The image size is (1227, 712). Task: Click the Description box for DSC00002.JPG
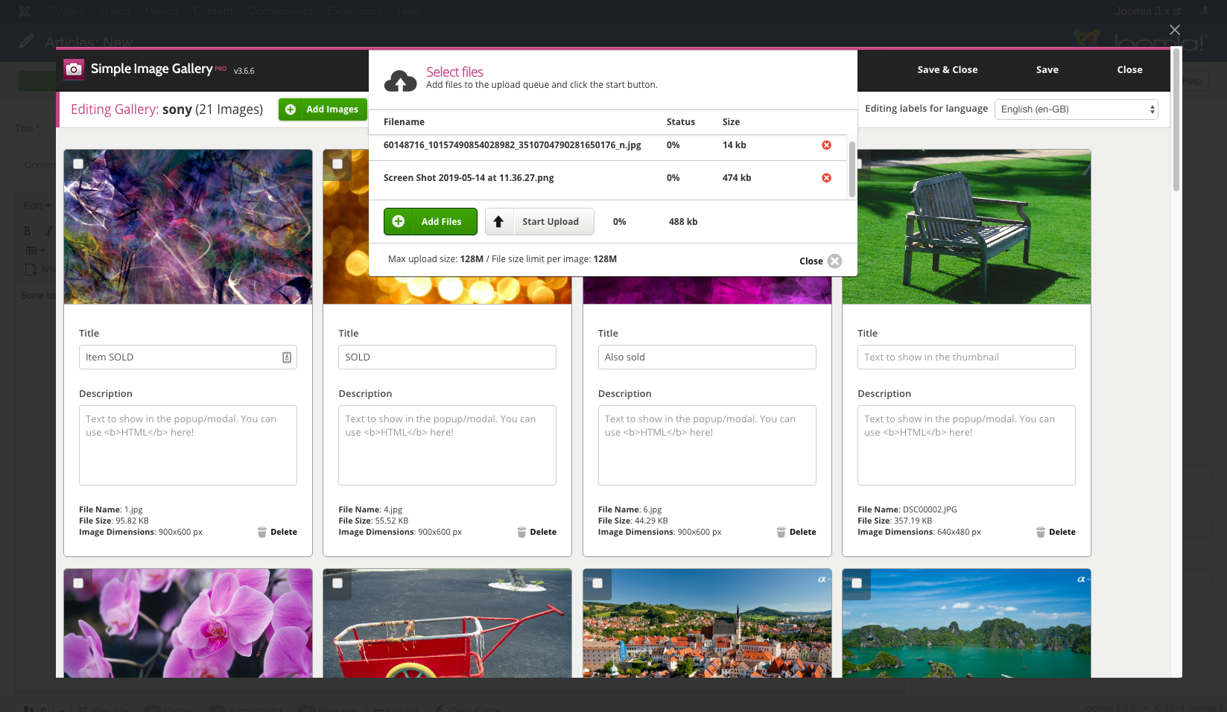966,445
